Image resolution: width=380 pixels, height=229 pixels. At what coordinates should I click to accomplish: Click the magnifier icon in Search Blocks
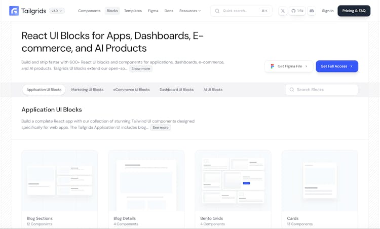pos(291,90)
